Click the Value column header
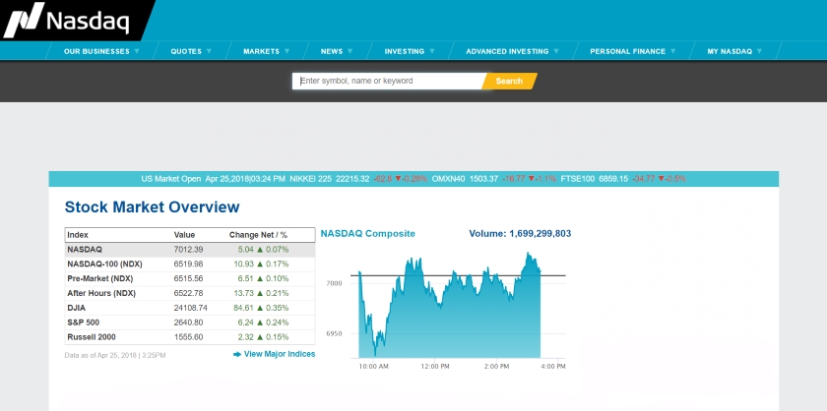 coord(184,235)
